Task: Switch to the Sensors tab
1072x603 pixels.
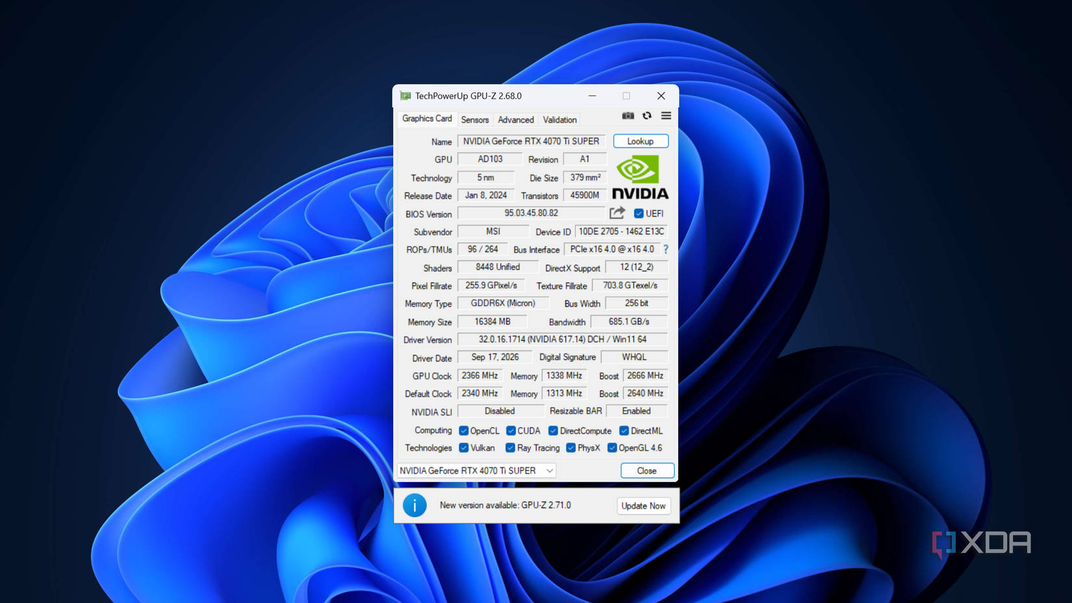Action: [475, 120]
